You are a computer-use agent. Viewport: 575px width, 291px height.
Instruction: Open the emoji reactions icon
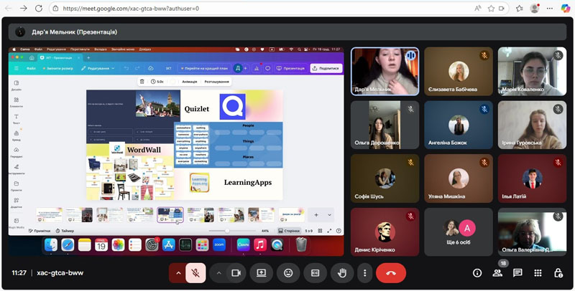pos(288,273)
